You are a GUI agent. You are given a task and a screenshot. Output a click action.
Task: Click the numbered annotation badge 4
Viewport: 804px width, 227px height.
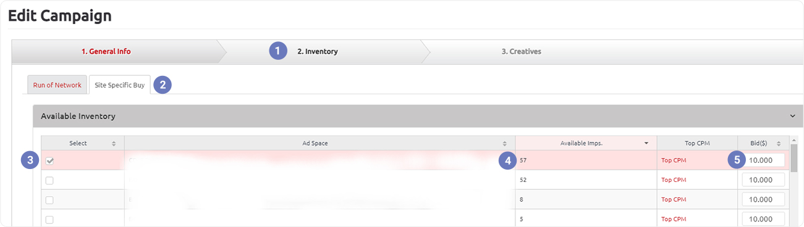click(507, 160)
